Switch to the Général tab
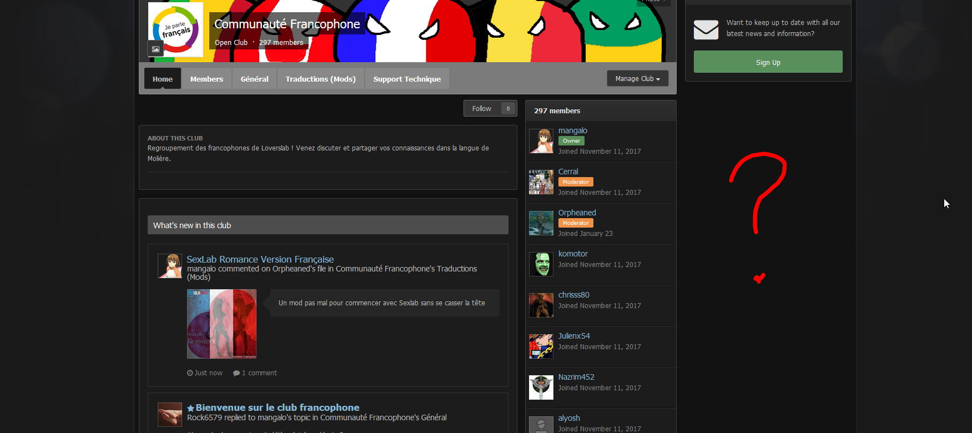This screenshot has width=972, height=433. (x=254, y=79)
